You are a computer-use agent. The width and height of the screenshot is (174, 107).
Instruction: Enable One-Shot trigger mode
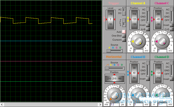point(124,36)
